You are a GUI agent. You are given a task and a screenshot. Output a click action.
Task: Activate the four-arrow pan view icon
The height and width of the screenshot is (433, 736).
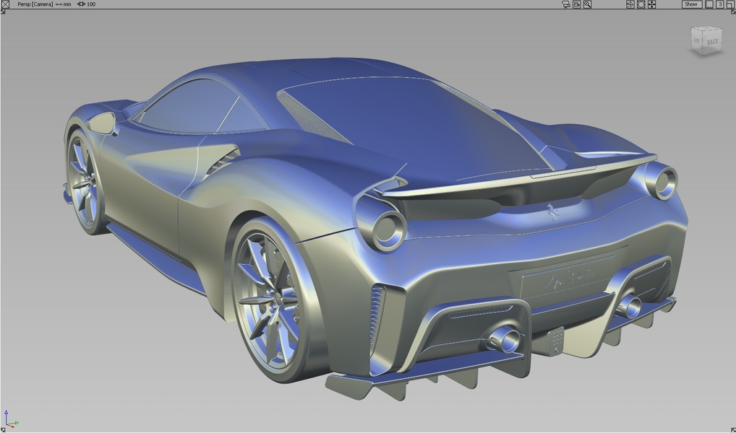coord(652,4)
